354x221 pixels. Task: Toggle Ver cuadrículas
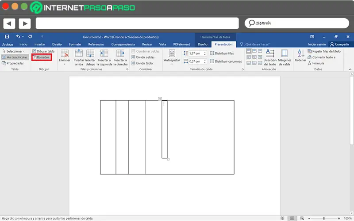click(x=15, y=57)
